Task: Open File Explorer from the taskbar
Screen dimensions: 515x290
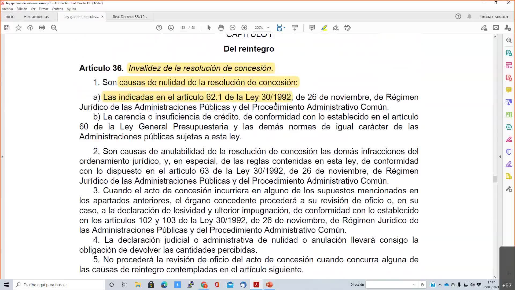Action: point(138,285)
